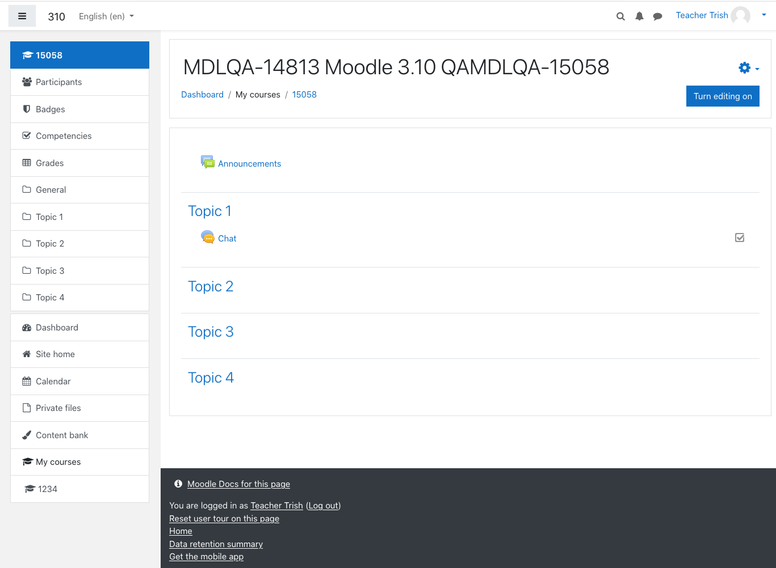Open My courses in the sidebar
Viewport: 776px width, 568px height.
(x=79, y=462)
